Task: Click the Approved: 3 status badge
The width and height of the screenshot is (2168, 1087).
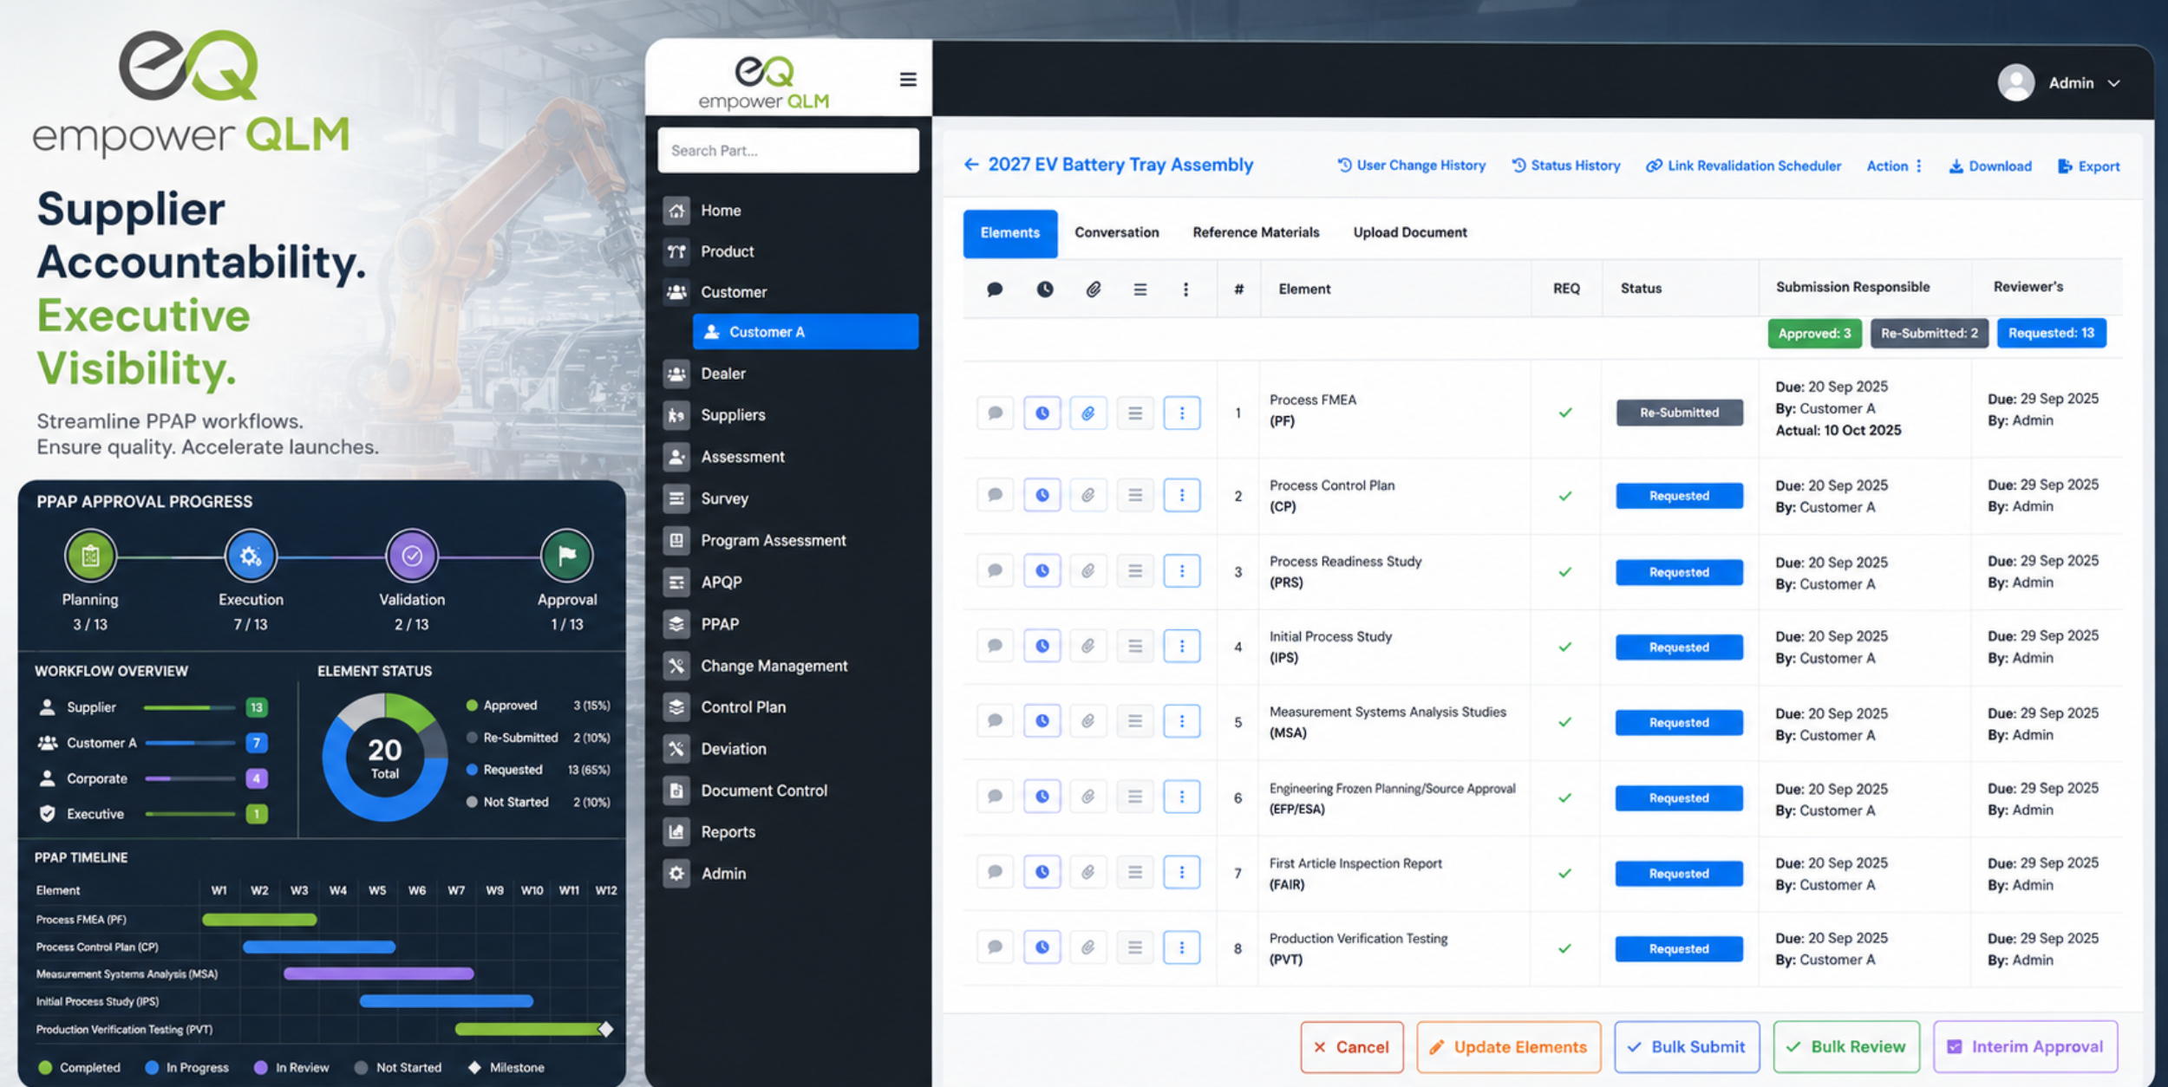Action: point(1814,334)
